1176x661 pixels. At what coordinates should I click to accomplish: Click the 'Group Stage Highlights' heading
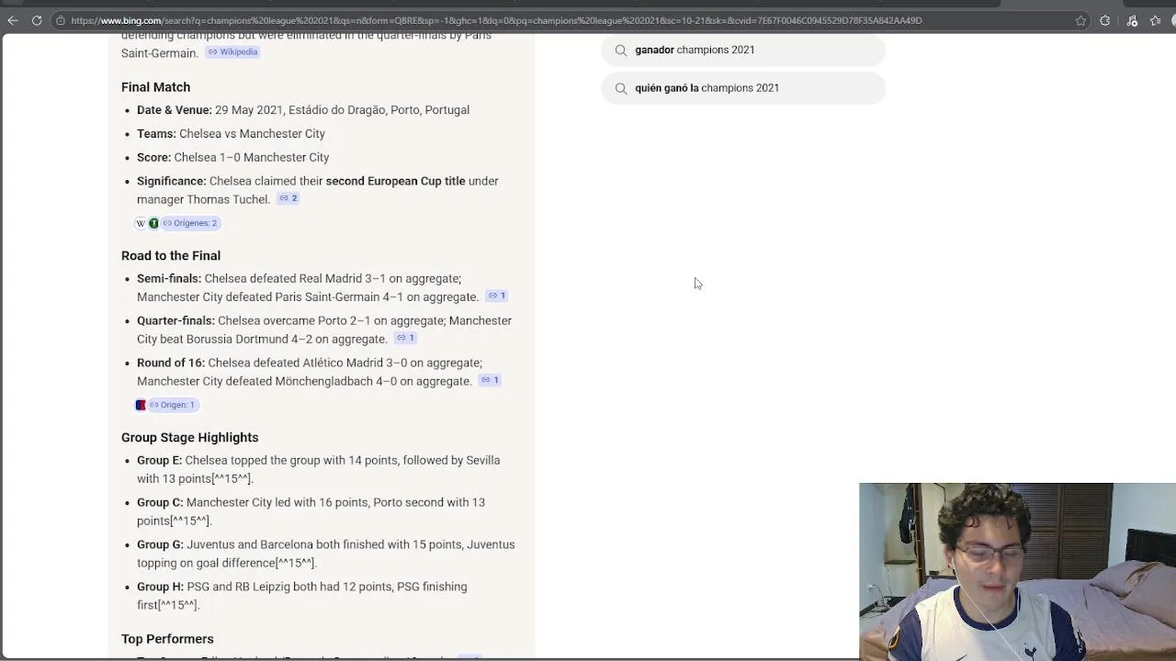190,438
